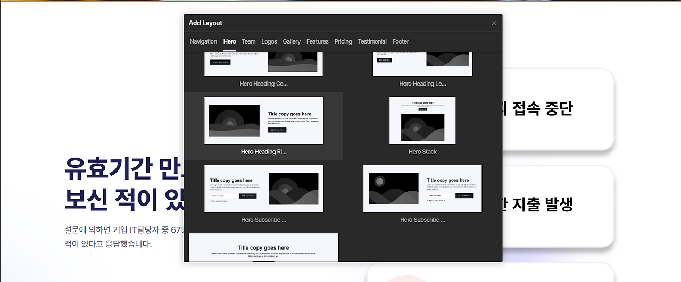Close the Add Layout dialog
Viewport: 681px width, 282px height.
coord(493,23)
